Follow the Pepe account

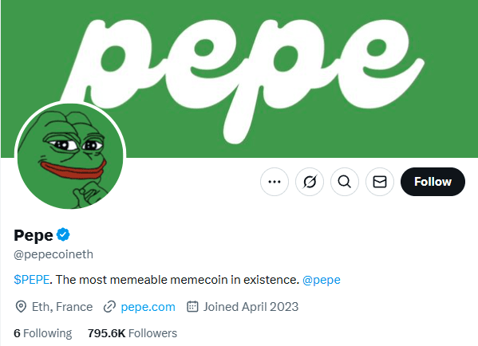point(433,182)
